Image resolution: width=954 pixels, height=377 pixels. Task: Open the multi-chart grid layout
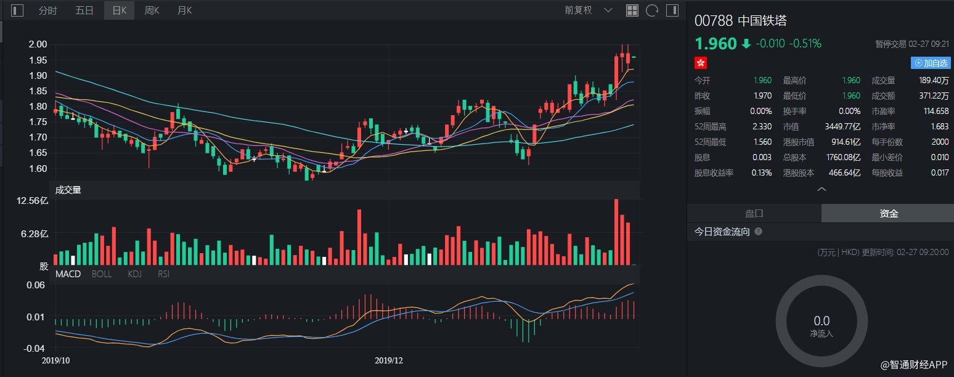click(632, 10)
